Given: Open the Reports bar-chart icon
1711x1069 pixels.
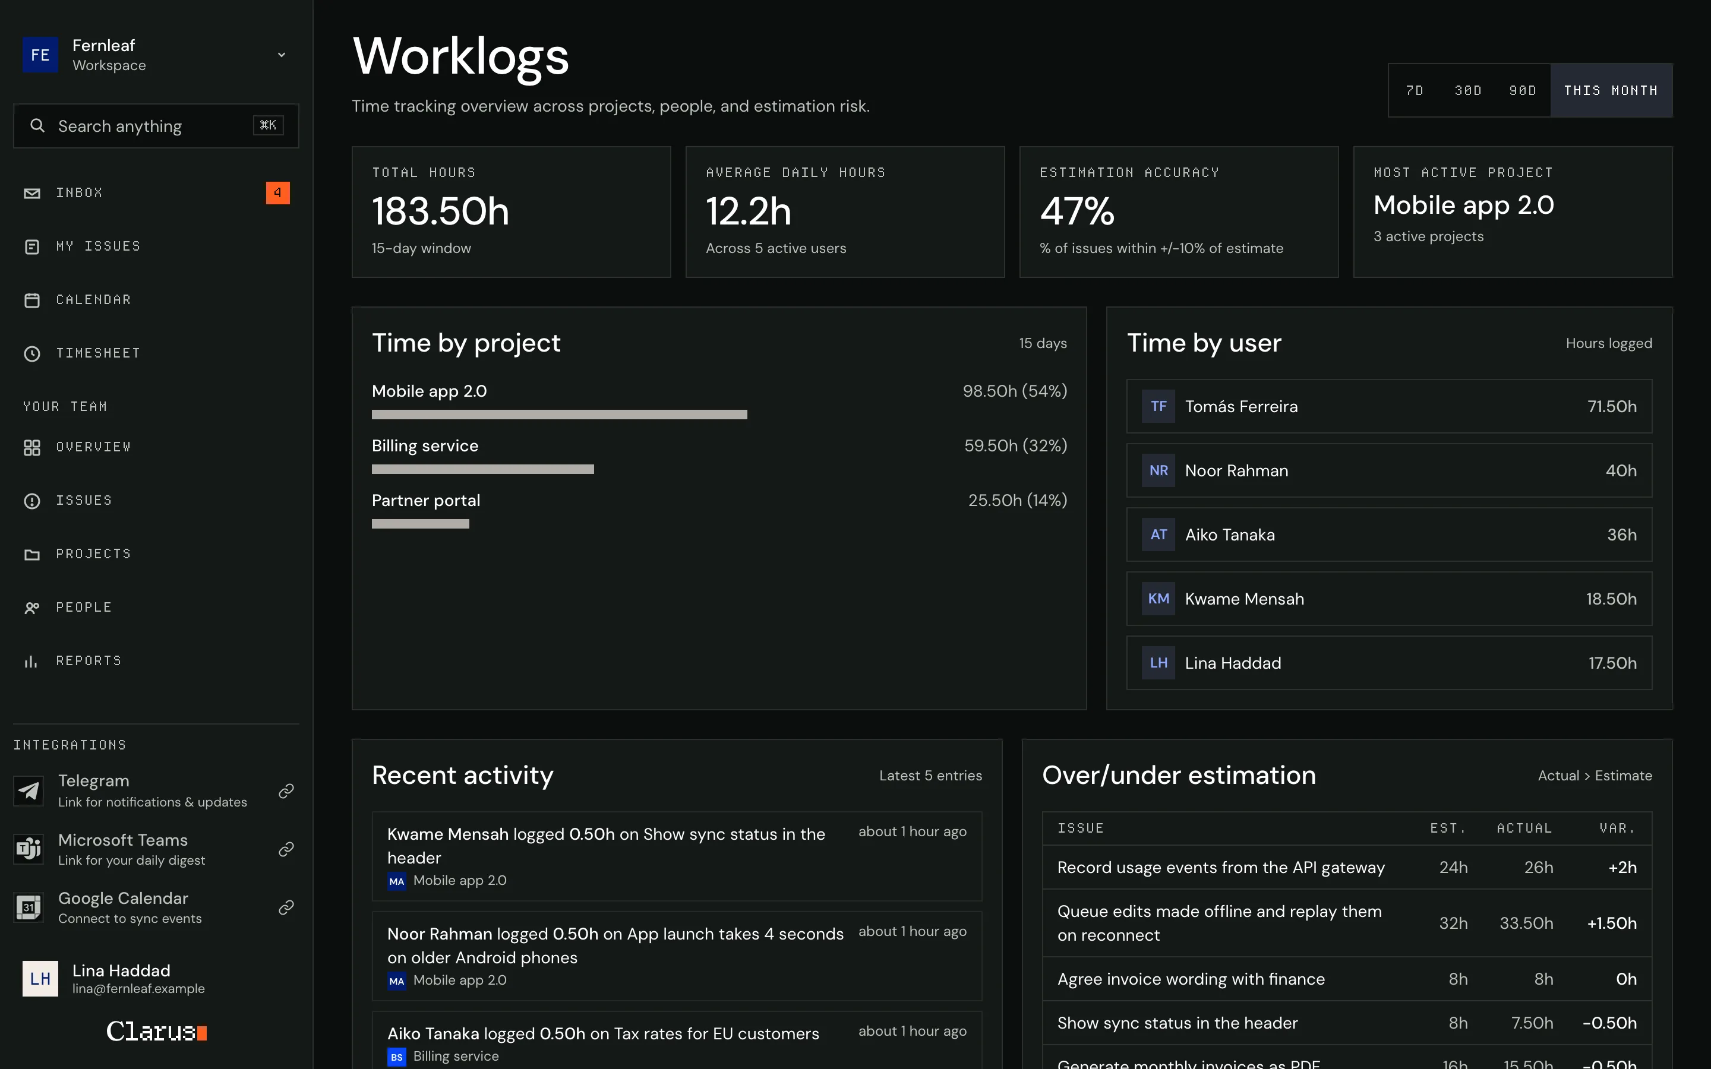Looking at the screenshot, I should [32, 662].
